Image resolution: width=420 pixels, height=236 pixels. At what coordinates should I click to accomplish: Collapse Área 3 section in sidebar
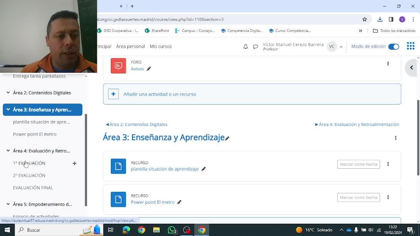click(8, 110)
